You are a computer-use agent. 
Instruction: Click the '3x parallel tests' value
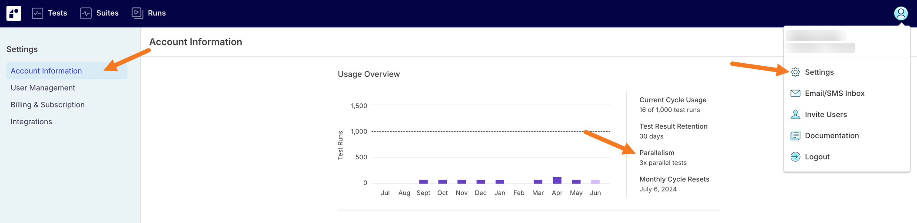click(663, 163)
